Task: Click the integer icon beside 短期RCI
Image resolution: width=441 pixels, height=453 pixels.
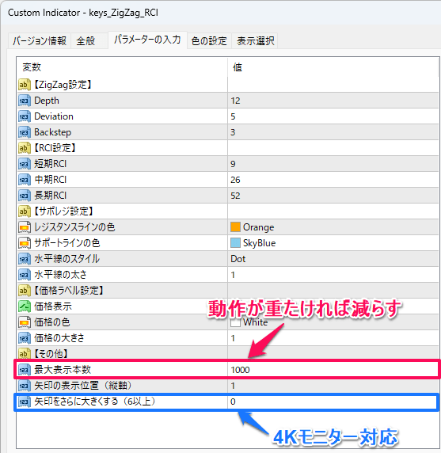Action: [x=25, y=164]
